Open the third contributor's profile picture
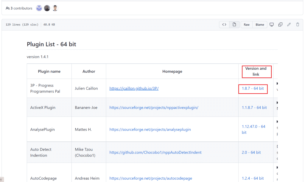 55,8
